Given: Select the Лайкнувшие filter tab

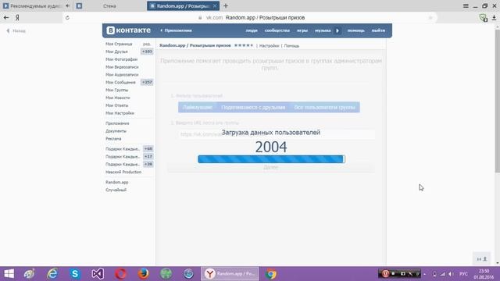Looking at the screenshot, I should click(x=198, y=108).
